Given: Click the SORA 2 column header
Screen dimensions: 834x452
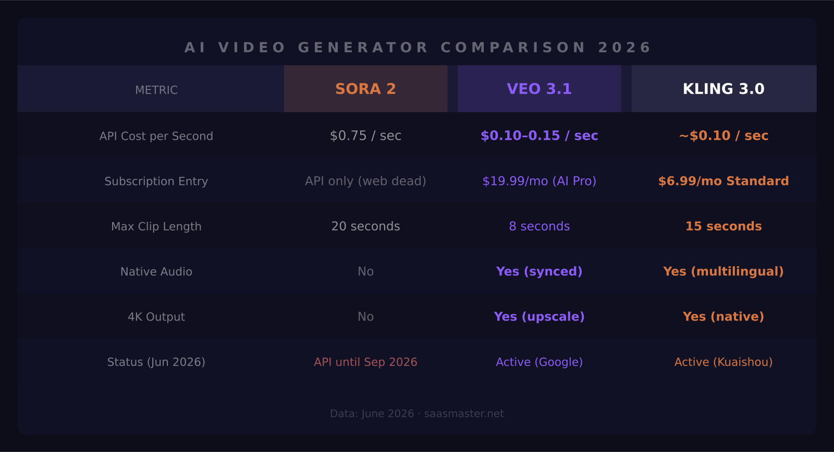Looking at the screenshot, I should 365,89.
